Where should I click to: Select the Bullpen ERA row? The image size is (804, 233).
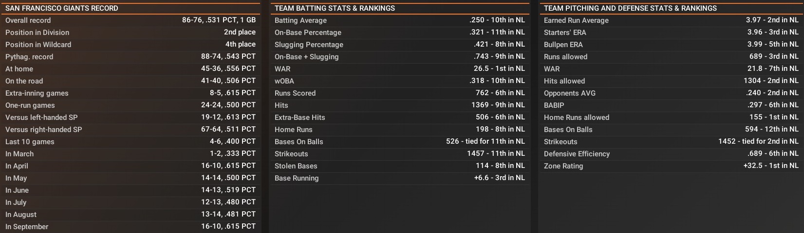pyautogui.click(x=671, y=45)
